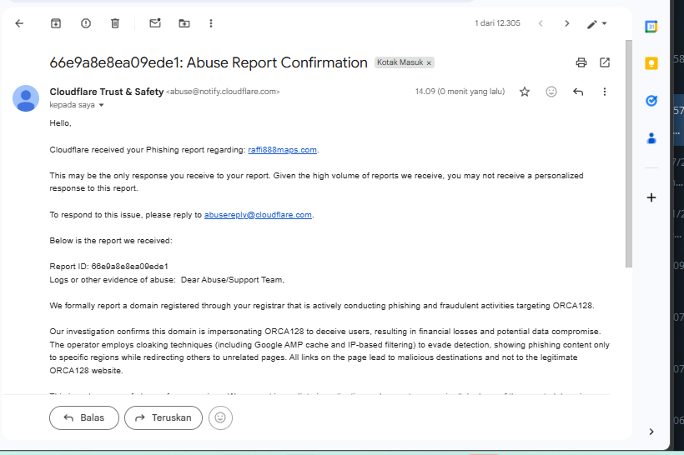This screenshot has width=684, height=455.
Task: Open input tools pencil icon
Action: pyautogui.click(x=592, y=24)
